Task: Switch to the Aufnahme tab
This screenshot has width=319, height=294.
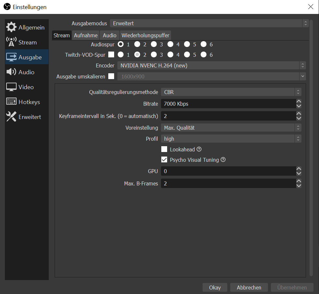Action: pyautogui.click(x=86, y=35)
